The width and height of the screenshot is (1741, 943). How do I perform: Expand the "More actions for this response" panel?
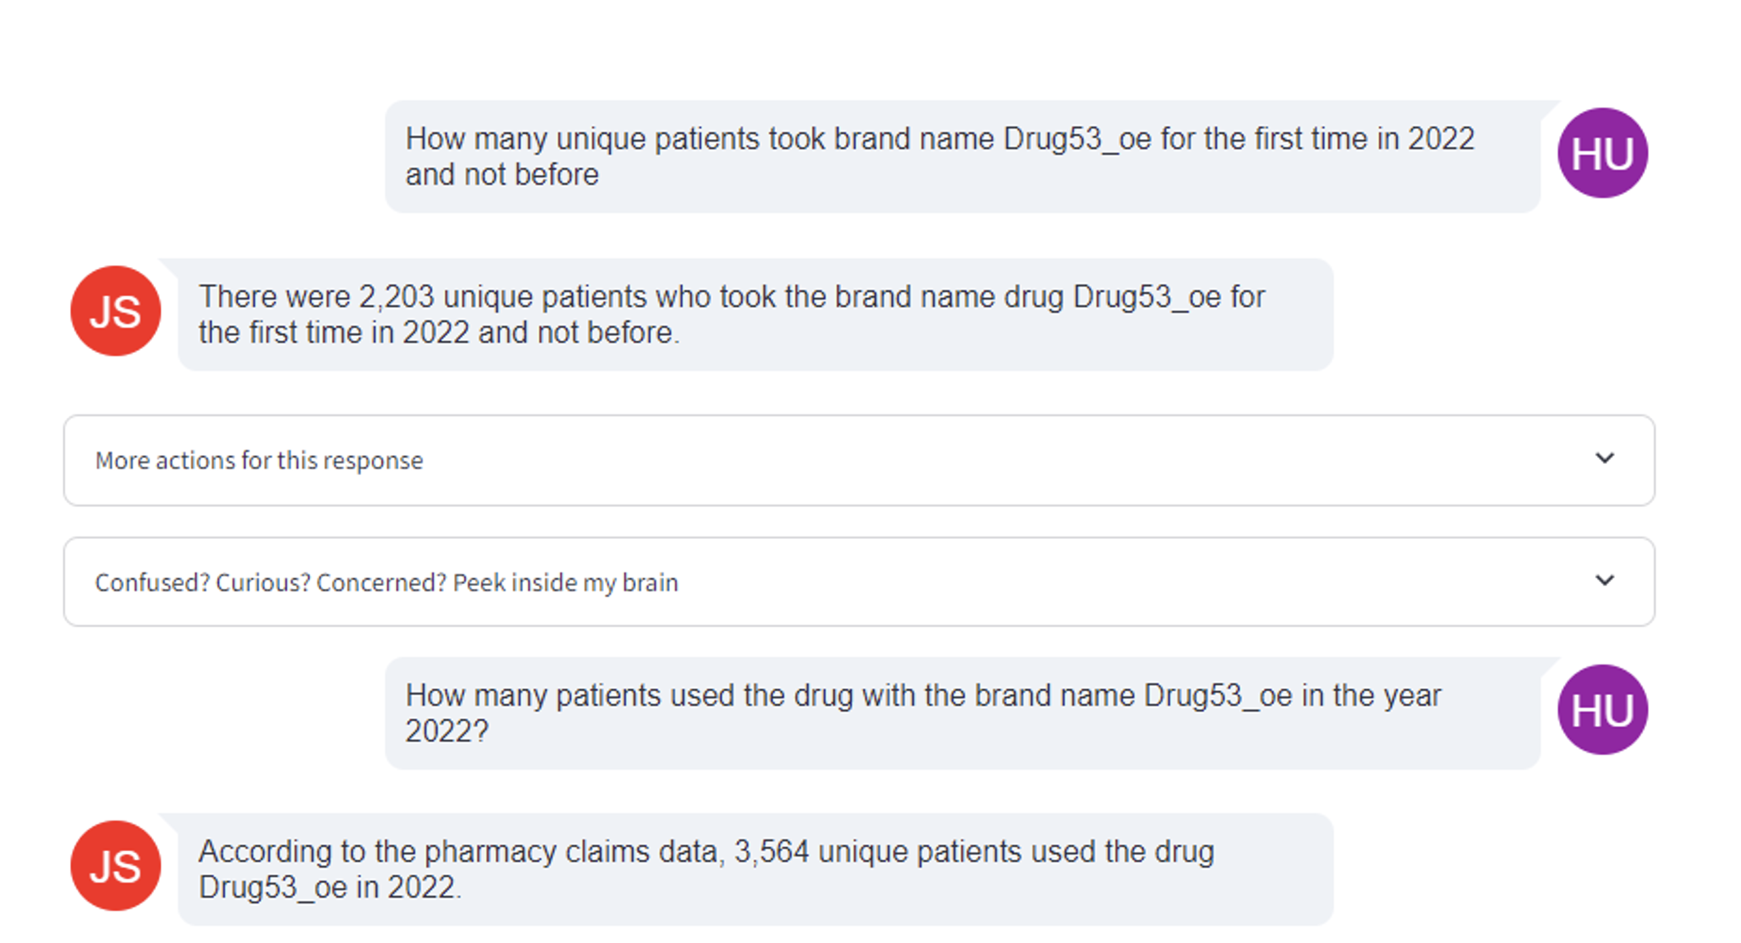858,460
